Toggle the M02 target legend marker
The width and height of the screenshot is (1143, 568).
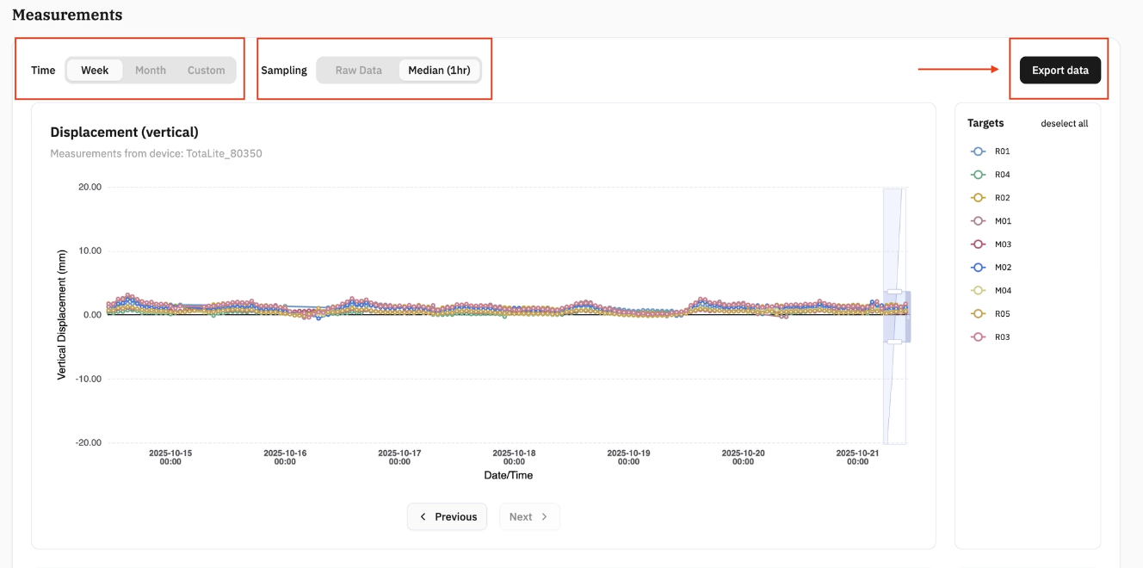(978, 268)
